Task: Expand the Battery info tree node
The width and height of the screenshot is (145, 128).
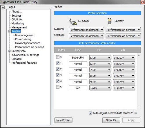Action: [x=9, y=51]
